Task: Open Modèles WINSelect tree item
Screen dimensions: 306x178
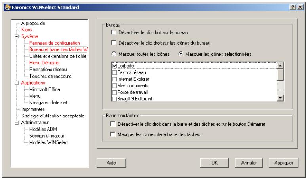Action: tap(49, 142)
